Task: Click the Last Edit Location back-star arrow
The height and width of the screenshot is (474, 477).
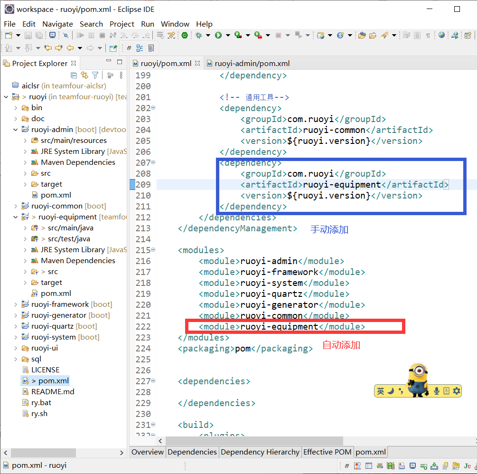Action: (48, 48)
